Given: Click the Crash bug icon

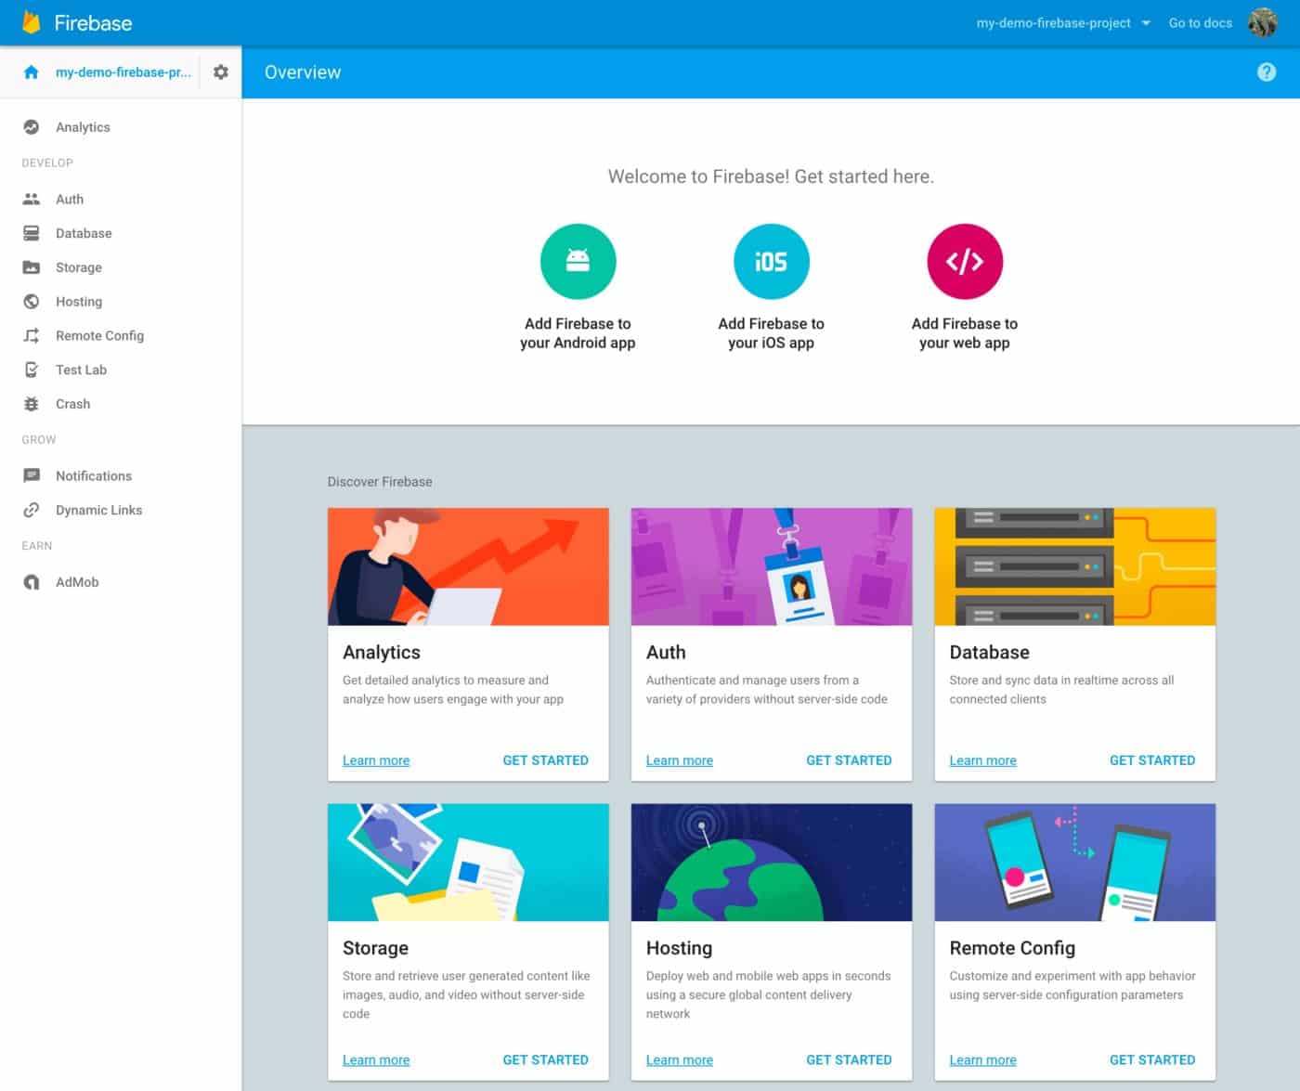Looking at the screenshot, I should click(32, 404).
